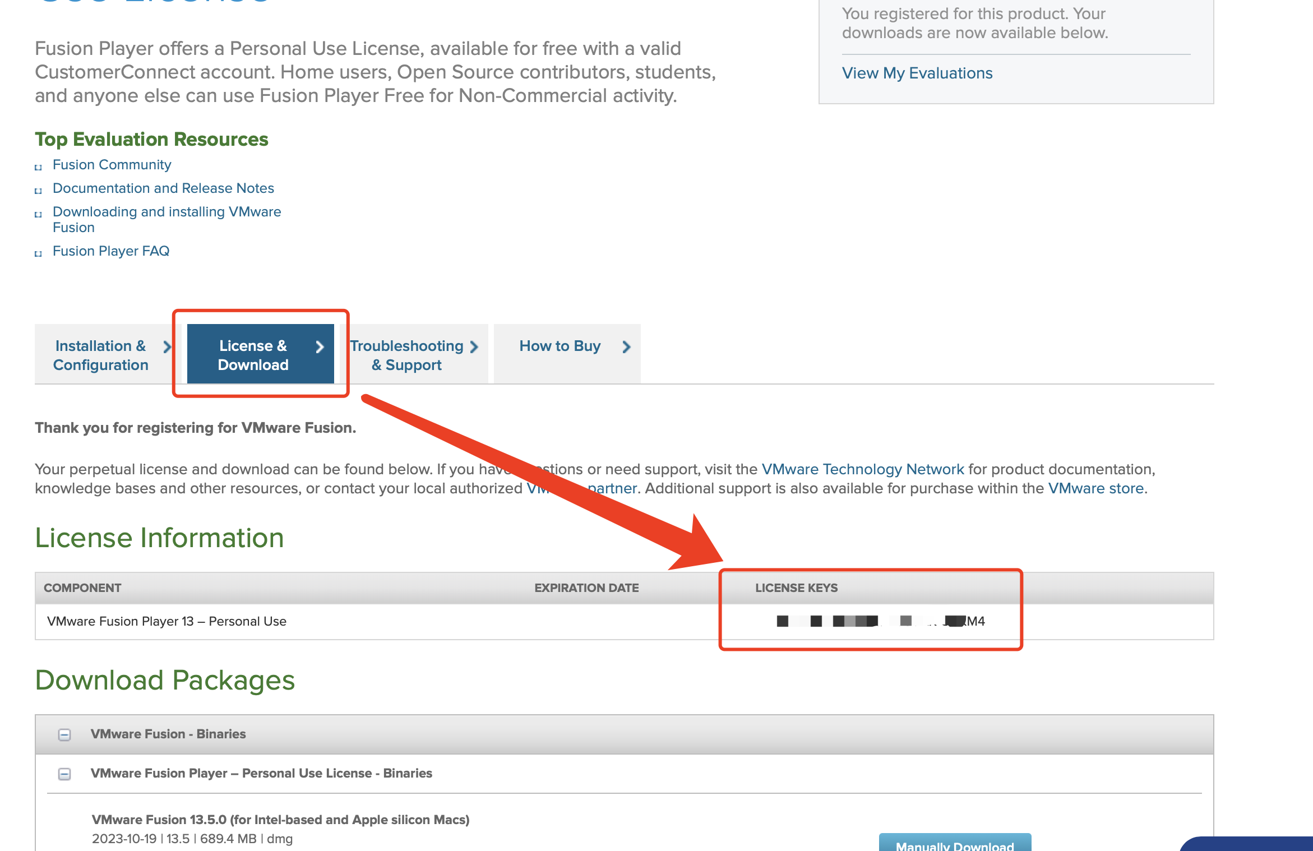Click the LICENSE KEYS column header
Image resolution: width=1313 pixels, height=851 pixels.
[797, 588]
